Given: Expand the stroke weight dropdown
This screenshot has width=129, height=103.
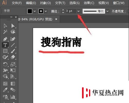Looking at the screenshot, I should [x=78, y=11].
